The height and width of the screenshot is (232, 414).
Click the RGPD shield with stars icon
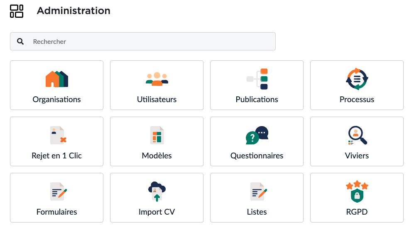point(357,191)
